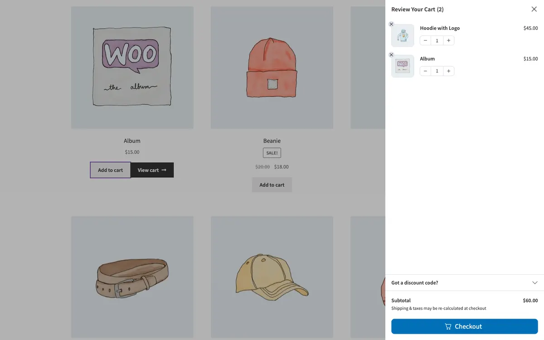This screenshot has height=340, width=544.
Task: Decrease Album quantity in cart
Action: (x=425, y=71)
